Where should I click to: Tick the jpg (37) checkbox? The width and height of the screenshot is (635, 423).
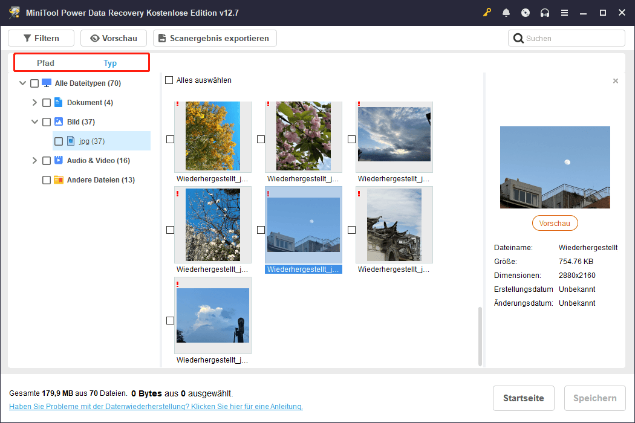click(x=59, y=141)
